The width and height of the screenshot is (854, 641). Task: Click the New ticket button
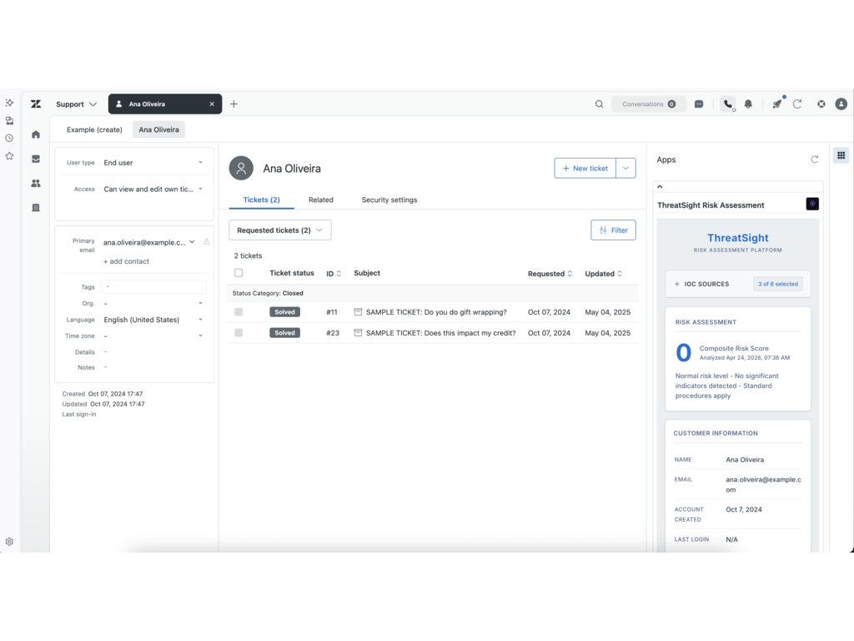coord(585,169)
